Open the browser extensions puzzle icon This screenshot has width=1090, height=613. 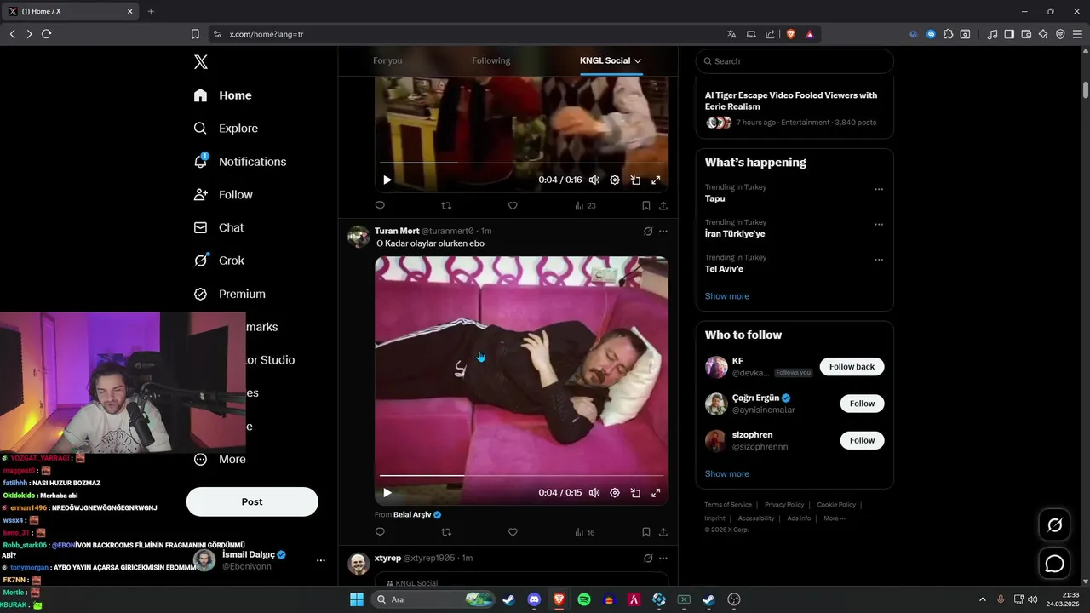point(948,34)
